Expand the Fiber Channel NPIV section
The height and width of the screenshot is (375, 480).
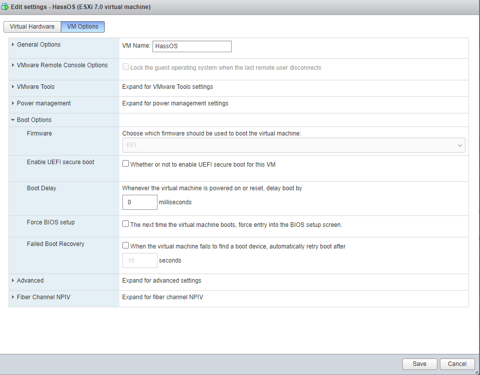(x=44, y=297)
